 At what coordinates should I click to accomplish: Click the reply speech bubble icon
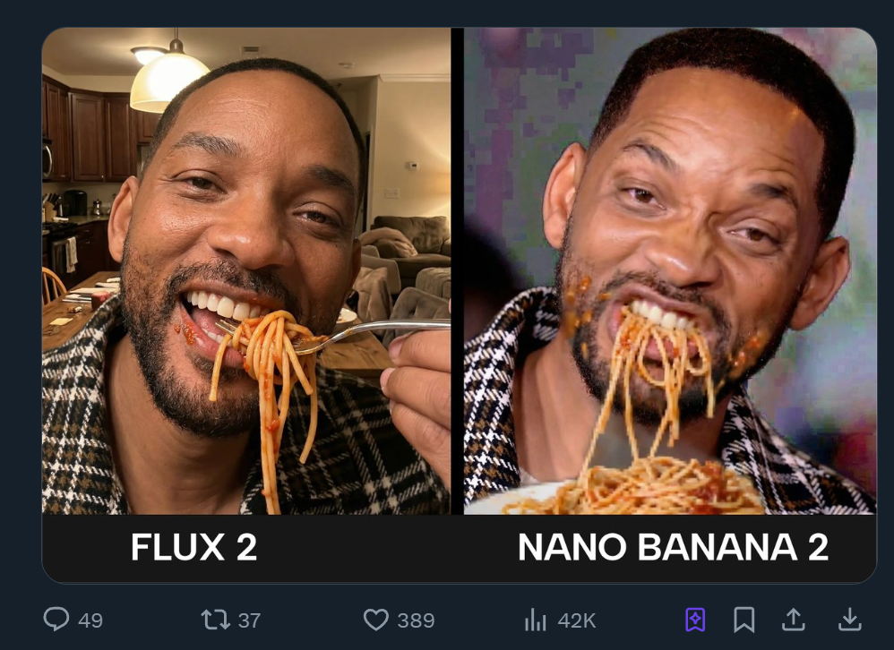point(57,620)
